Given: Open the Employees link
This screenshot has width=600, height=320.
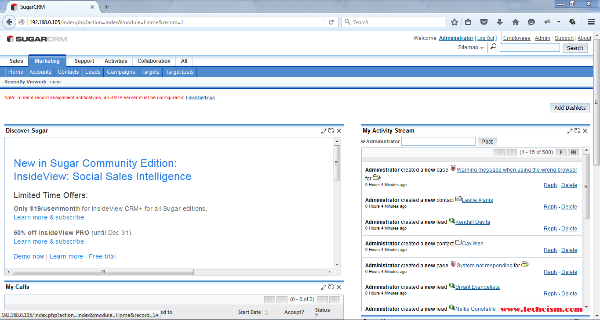Looking at the screenshot, I should [x=516, y=38].
